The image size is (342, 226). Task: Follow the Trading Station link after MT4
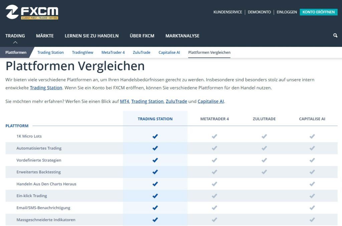point(147,101)
